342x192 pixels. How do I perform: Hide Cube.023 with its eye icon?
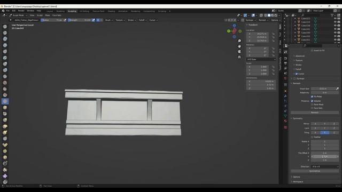tap(335, 19)
